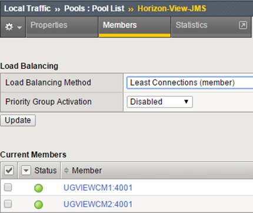Switch to the Properties tab
The height and width of the screenshot is (213, 253).
point(62,27)
